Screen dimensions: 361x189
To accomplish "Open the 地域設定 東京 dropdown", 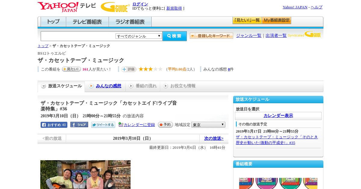I will tap(208, 125).
